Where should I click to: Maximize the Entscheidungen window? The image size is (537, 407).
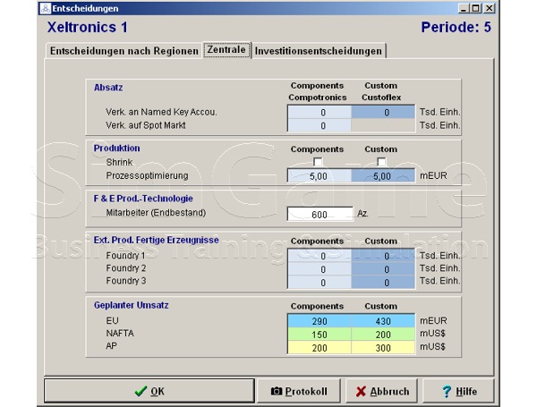tap(476, 8)
